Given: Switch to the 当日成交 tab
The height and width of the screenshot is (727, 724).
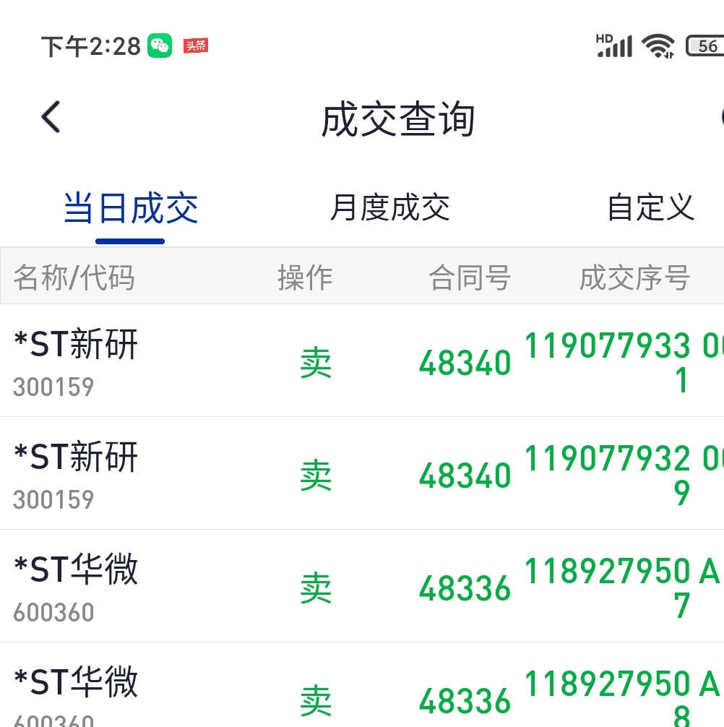Looking at the screenshot, I should pos(131,207).
